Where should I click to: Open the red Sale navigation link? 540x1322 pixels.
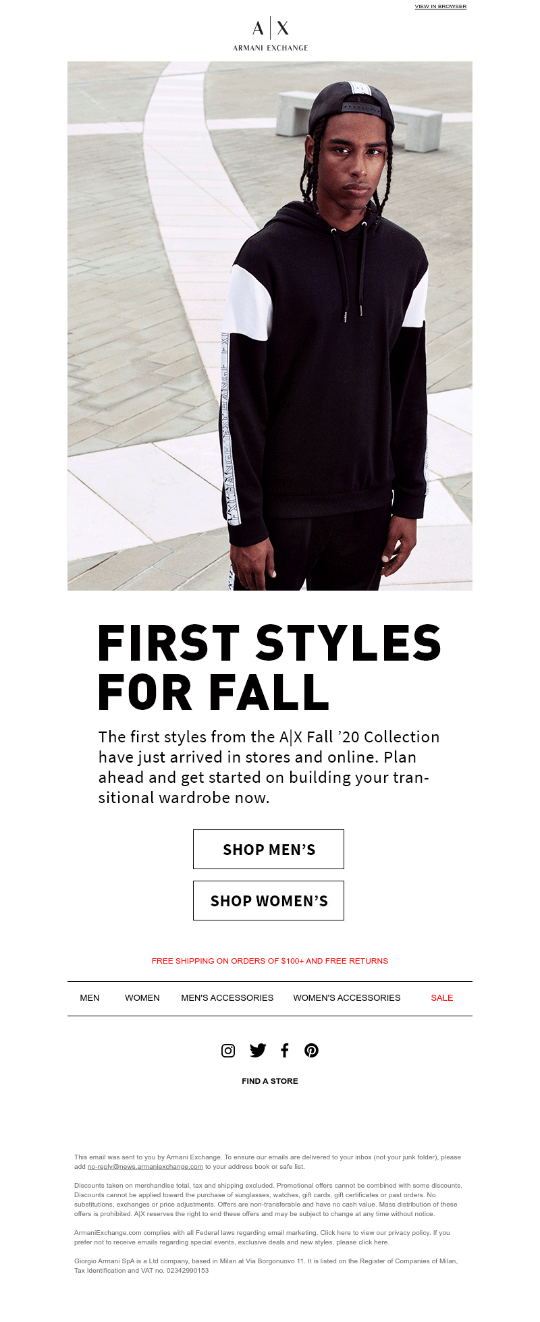pos(442,997)
